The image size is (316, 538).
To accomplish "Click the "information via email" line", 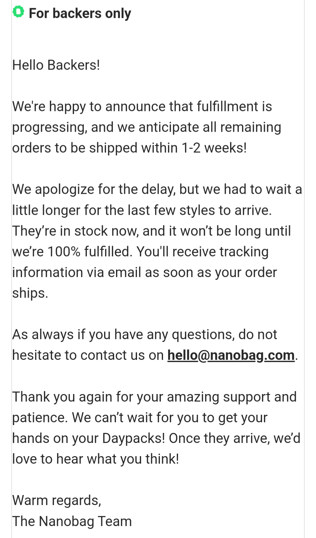I will tap(145, 272).
